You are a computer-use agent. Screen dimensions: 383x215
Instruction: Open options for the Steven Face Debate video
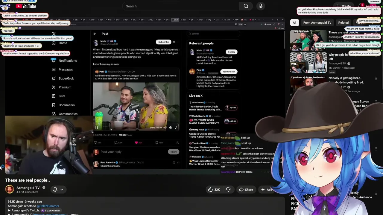376,102
